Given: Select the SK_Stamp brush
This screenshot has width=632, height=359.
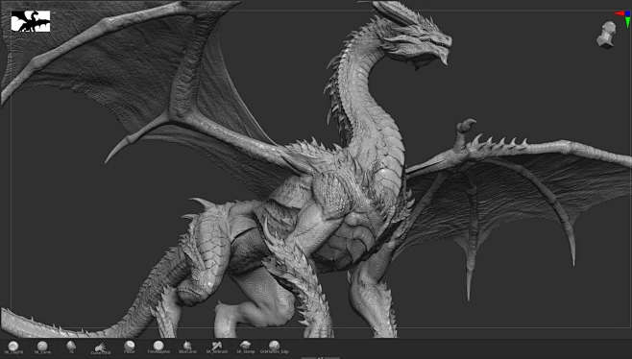Looking at the screenshot, I should pyautogui.click(x=246, y=347).
